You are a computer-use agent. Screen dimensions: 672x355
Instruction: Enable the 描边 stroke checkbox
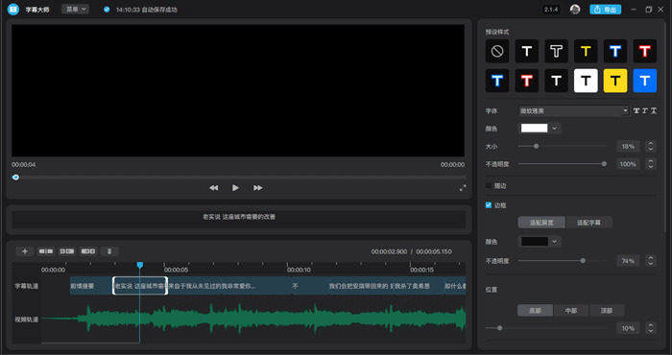pos(488,185)
